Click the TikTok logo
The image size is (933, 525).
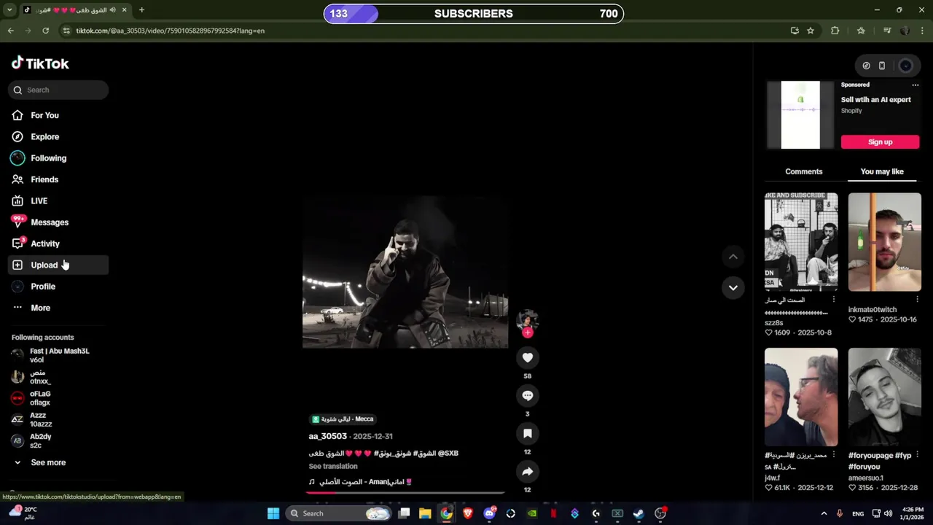coord(40,63)
